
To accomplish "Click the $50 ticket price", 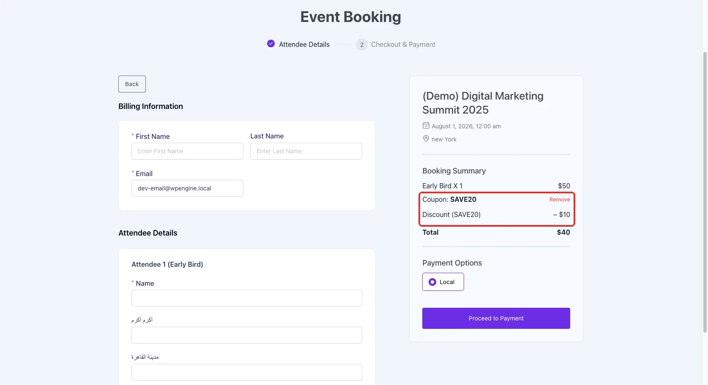I will coord(564,186).
